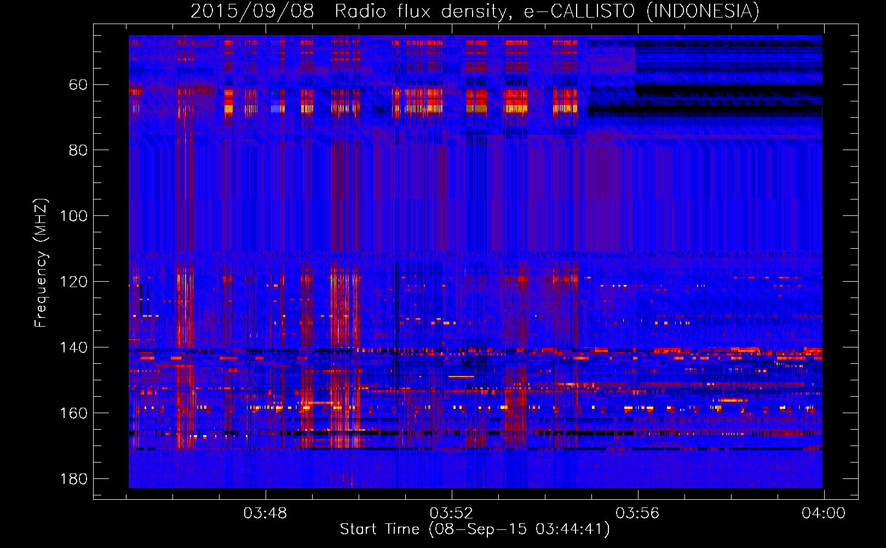Viewport: 886px width, 548px height.
Task: Click the 160 frequency tick label
Action: [x=74, y=414]
